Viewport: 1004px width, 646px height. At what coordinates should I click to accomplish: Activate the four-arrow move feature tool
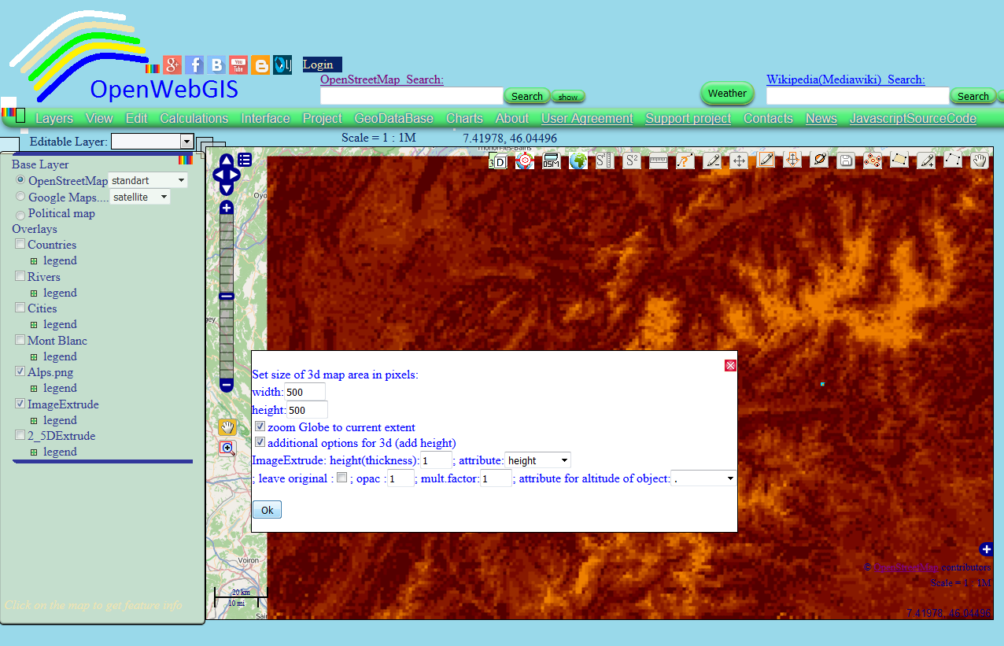point(739,161)
